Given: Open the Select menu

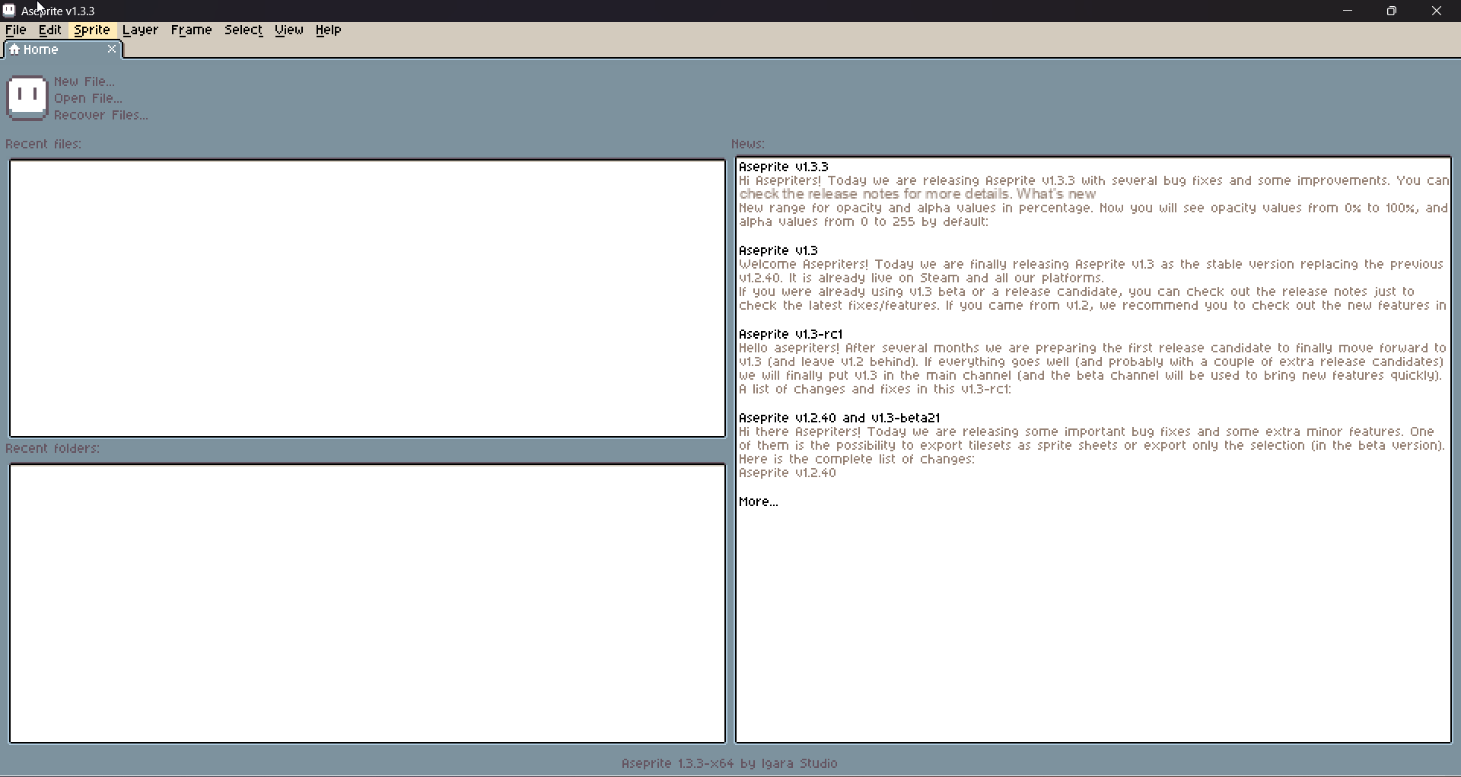Looking at the screenshot, I should 243,30.
